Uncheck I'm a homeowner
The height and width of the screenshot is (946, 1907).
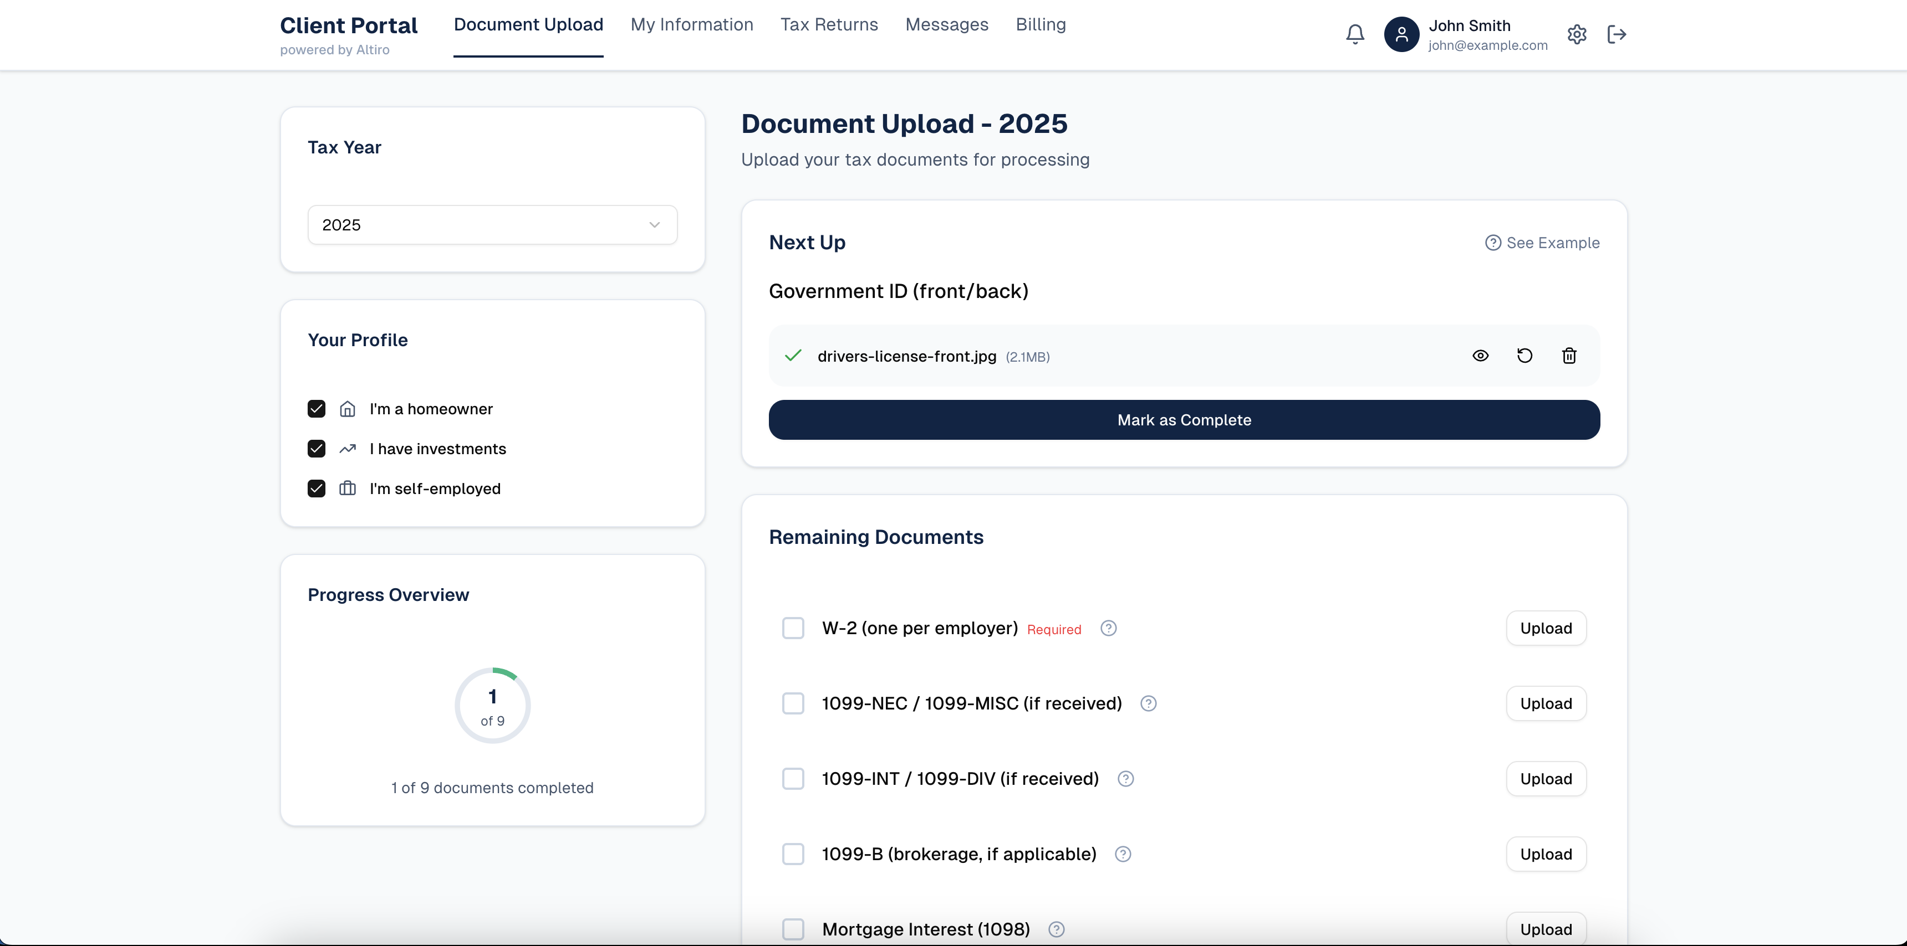(x=316, y=409)
